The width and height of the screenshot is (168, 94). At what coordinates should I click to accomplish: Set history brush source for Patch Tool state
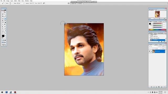click(149, 36)
